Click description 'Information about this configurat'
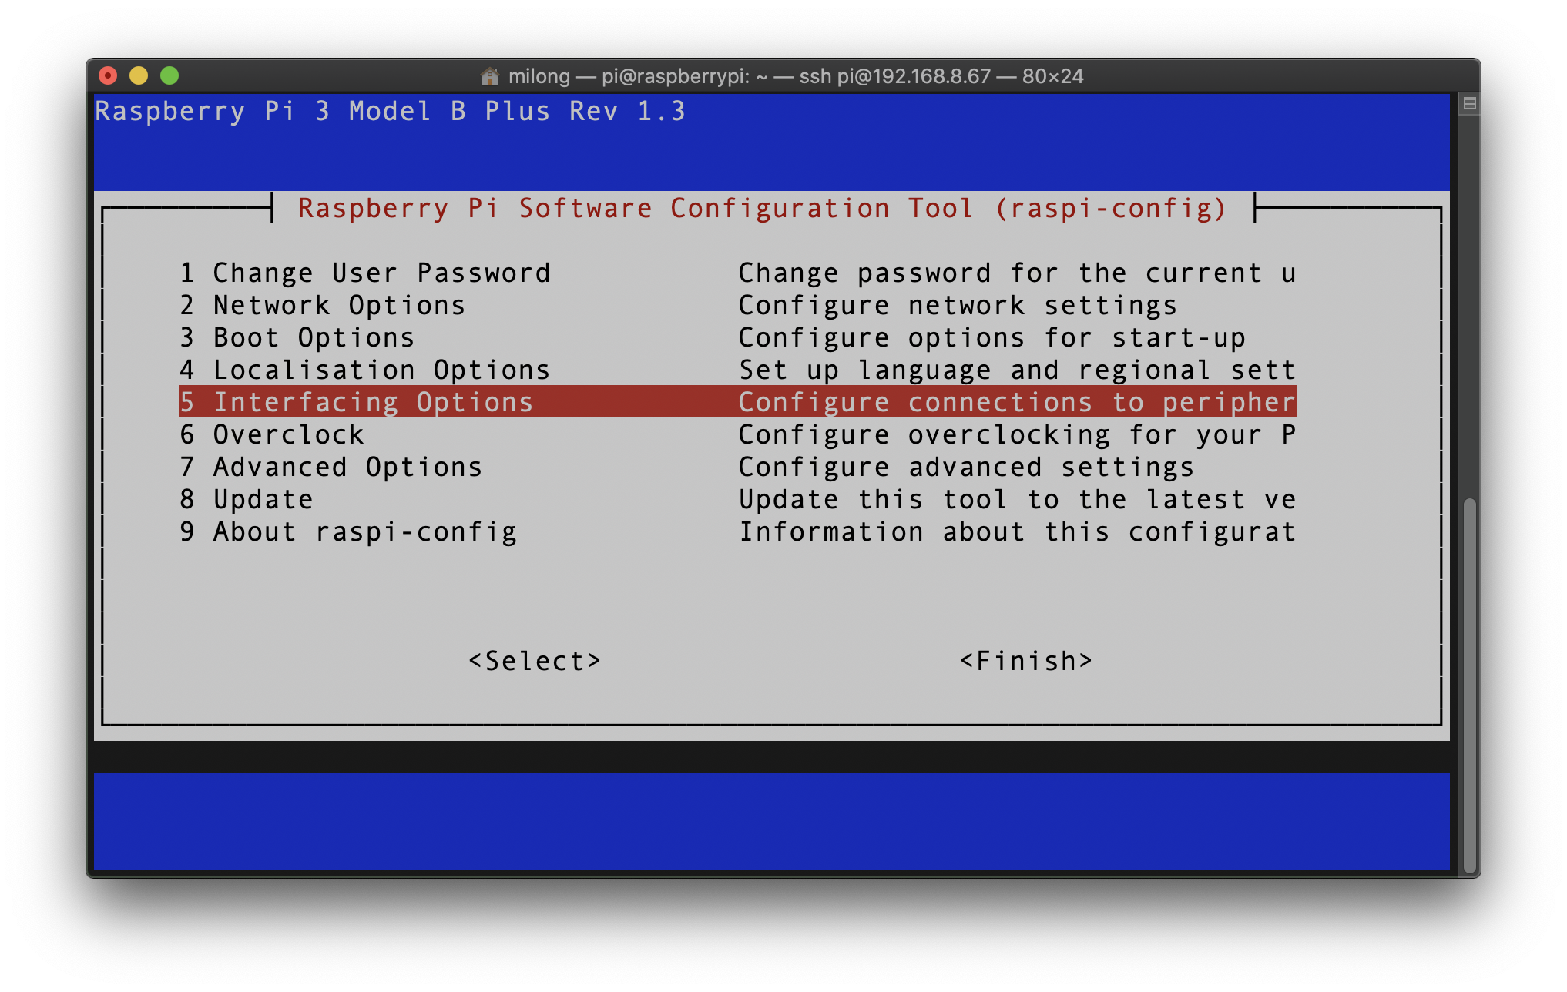Viewport: 1567px width, 992px height. pos(1017,531)
